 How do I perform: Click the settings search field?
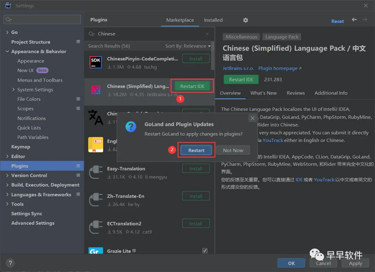[x=42, y=19]
